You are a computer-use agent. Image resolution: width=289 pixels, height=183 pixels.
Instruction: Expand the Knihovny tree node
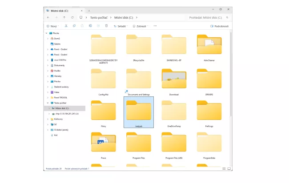click(48, 119)
